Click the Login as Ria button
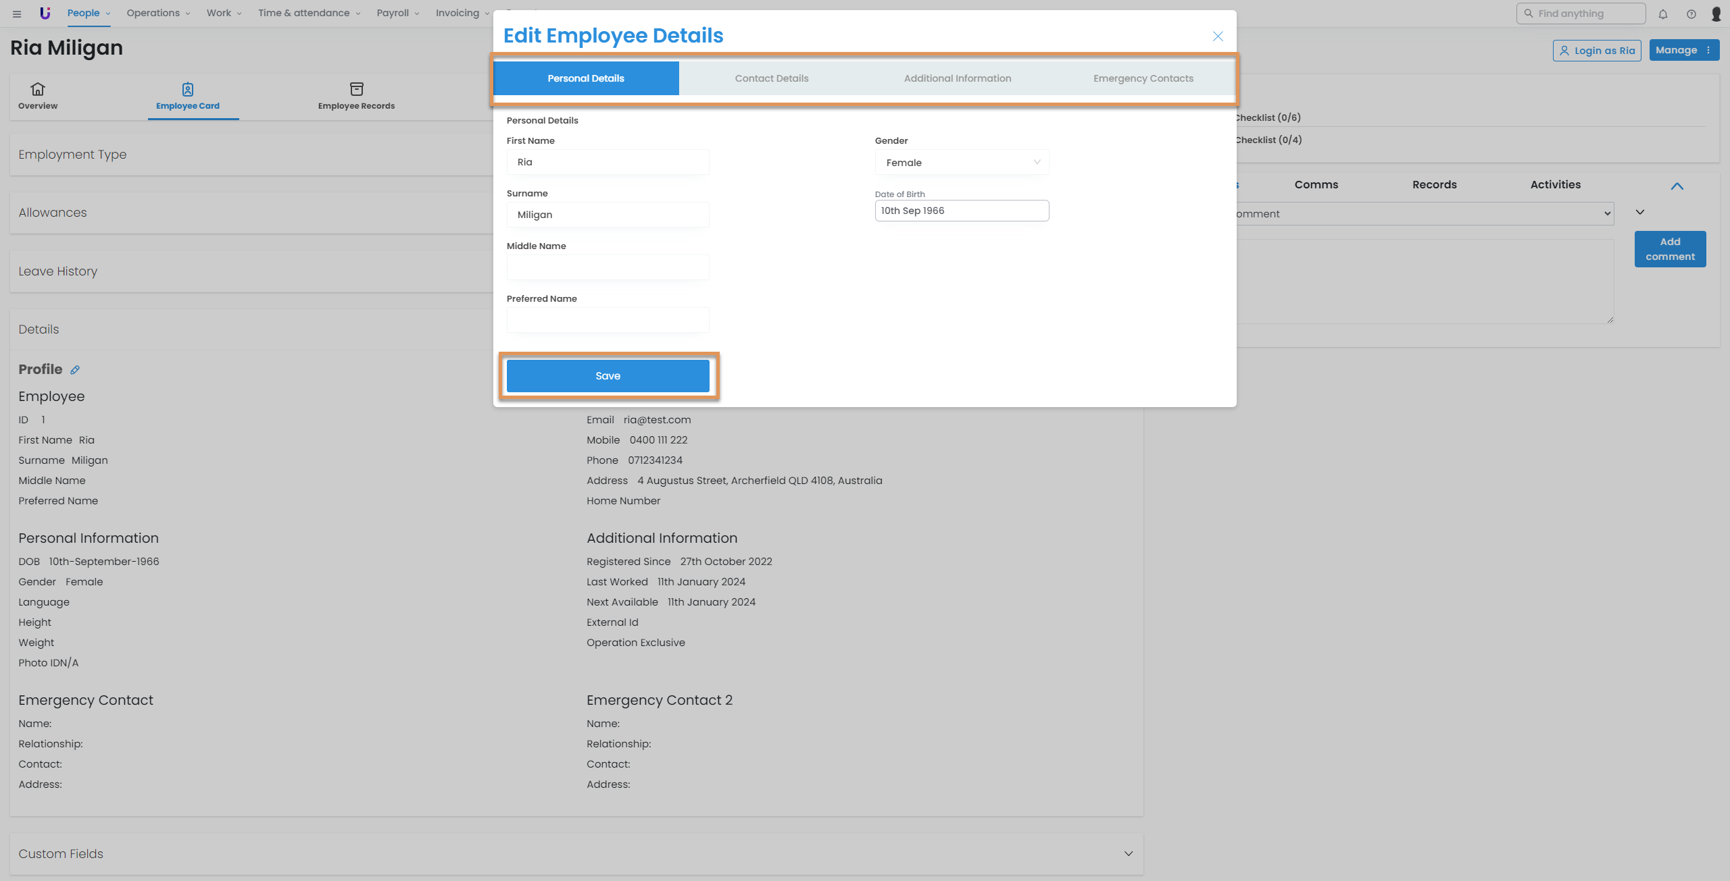1730x881 pixels. click(1597, 51)
